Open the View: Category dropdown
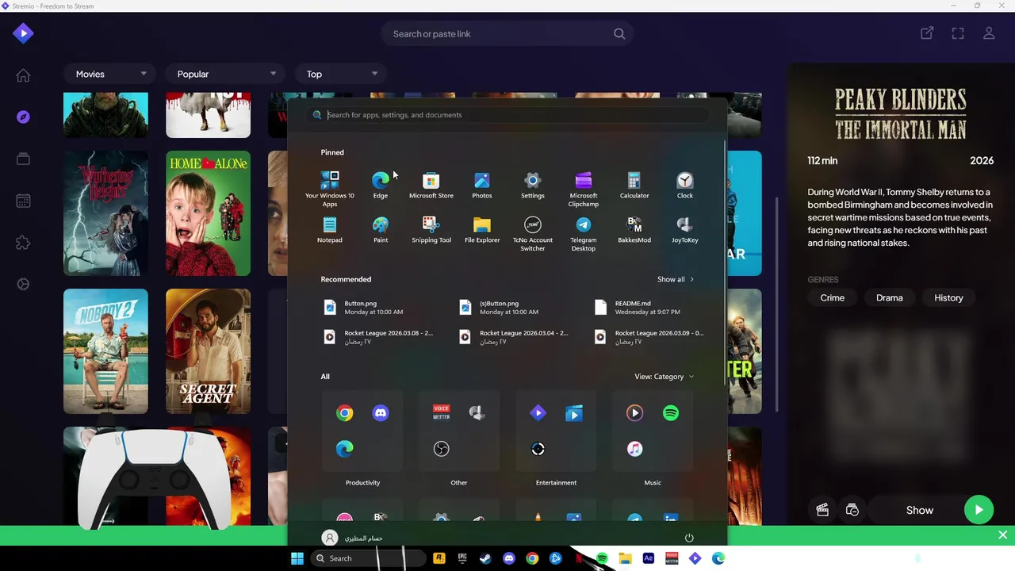The width and height of the screenshot is (1015, 571). (665, 377)
